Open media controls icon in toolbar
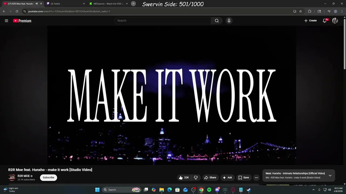This screenshot has height=194, width=346. [329, 11]
